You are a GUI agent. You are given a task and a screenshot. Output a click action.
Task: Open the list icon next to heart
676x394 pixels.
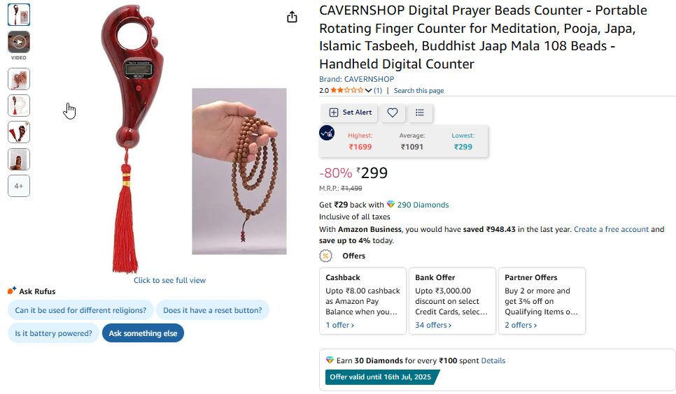(420, 112)
